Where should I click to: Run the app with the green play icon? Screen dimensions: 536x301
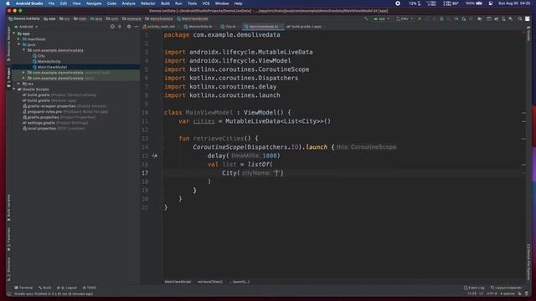pos(420,18)
